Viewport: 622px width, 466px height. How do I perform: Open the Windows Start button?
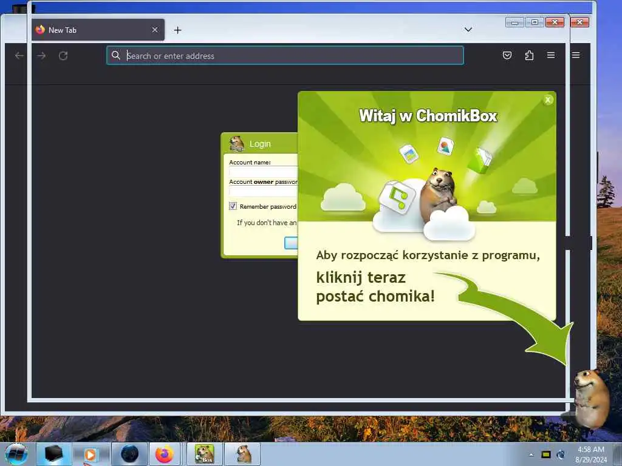point(16,454)
